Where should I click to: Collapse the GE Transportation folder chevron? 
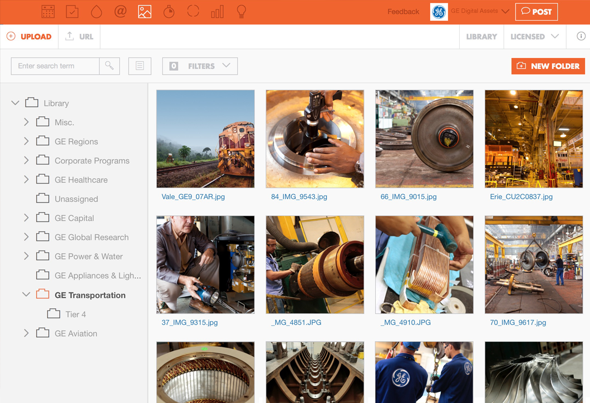26,294
